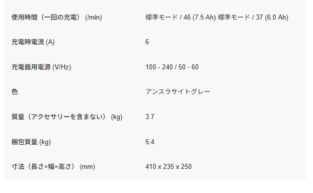Click the (V/Hz) unit text

pos(62,67)
